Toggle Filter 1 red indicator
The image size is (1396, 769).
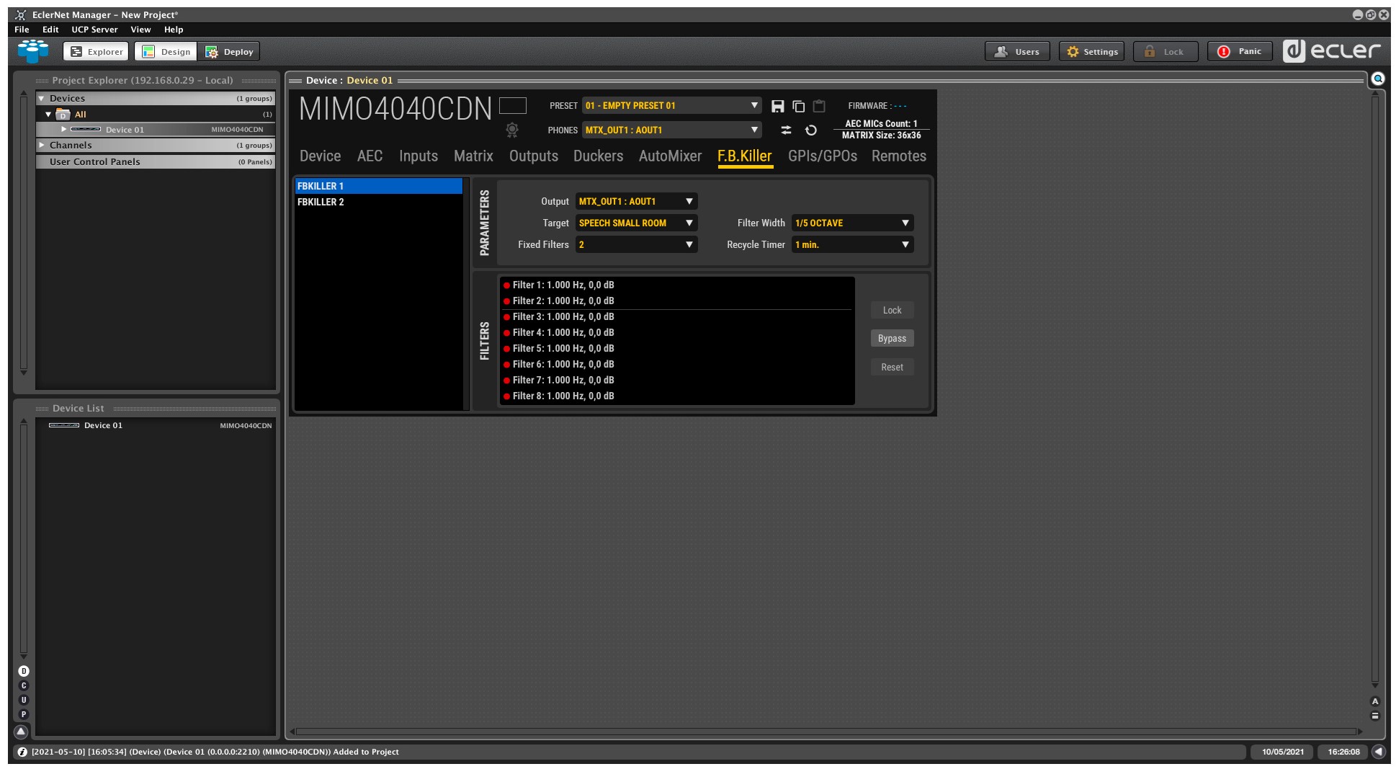click(506, 285)
